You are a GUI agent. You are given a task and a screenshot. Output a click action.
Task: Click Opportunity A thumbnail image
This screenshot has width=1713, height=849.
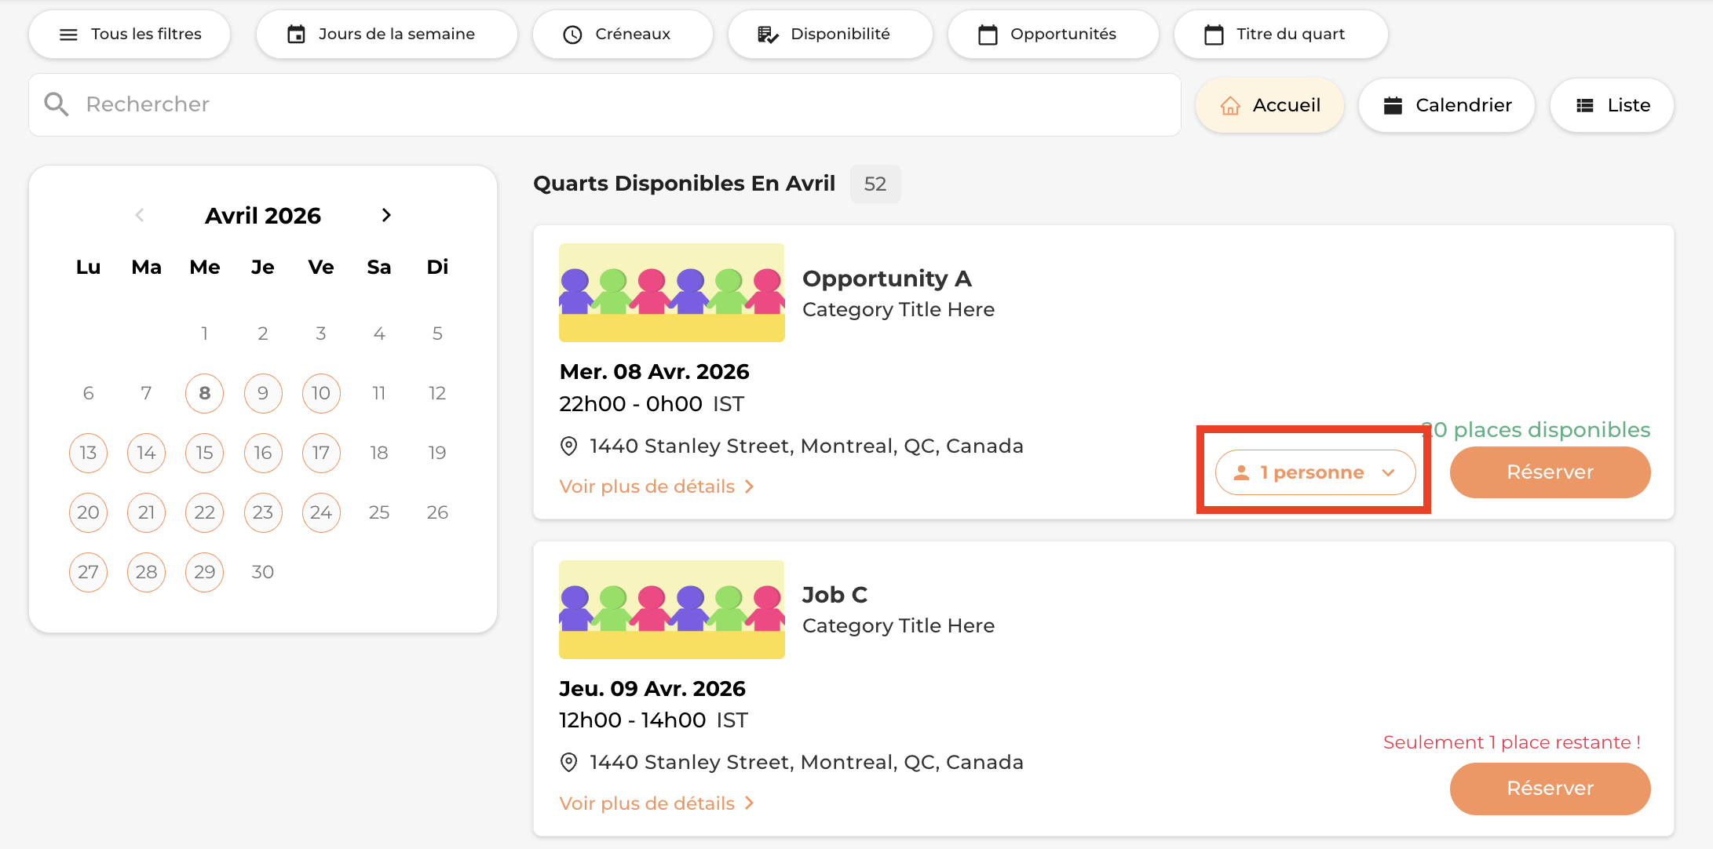coord(671,293)
